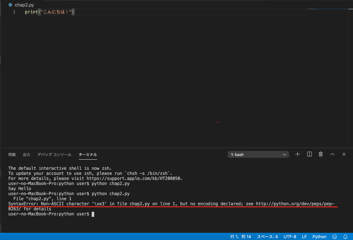Open notifications bell icon
This screenshot has height=240, width=353.
pyautogui.click(x=345, y=237)
